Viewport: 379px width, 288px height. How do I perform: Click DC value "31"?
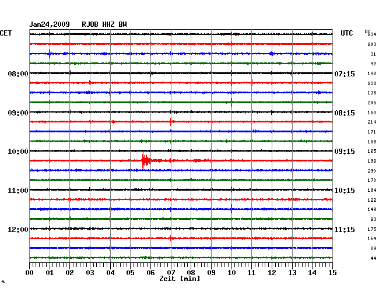[x=373, y=54]
